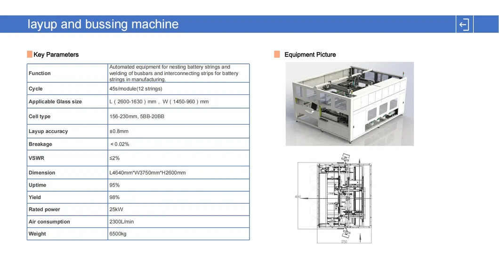This screenshot has height=280, width=499.
Task: Open the 3D equipment rendering image
Action: pyautogui.click(x=349, y=104)
